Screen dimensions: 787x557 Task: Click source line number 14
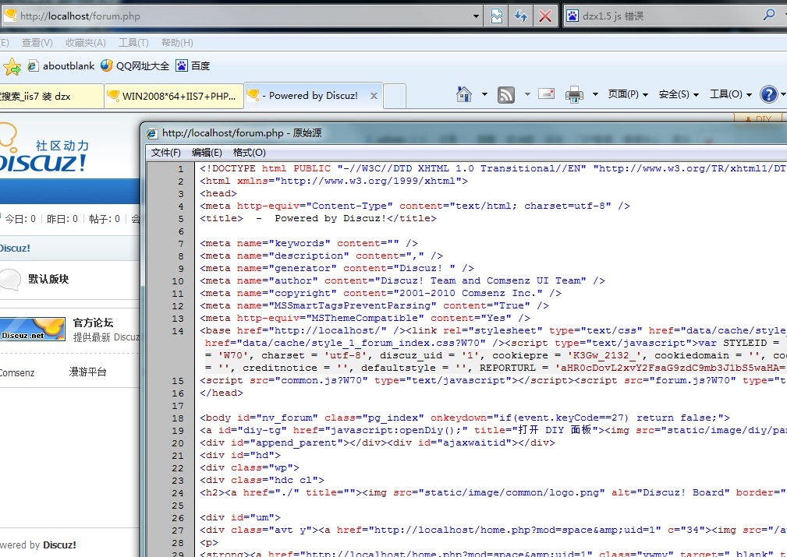click(178, 331)
